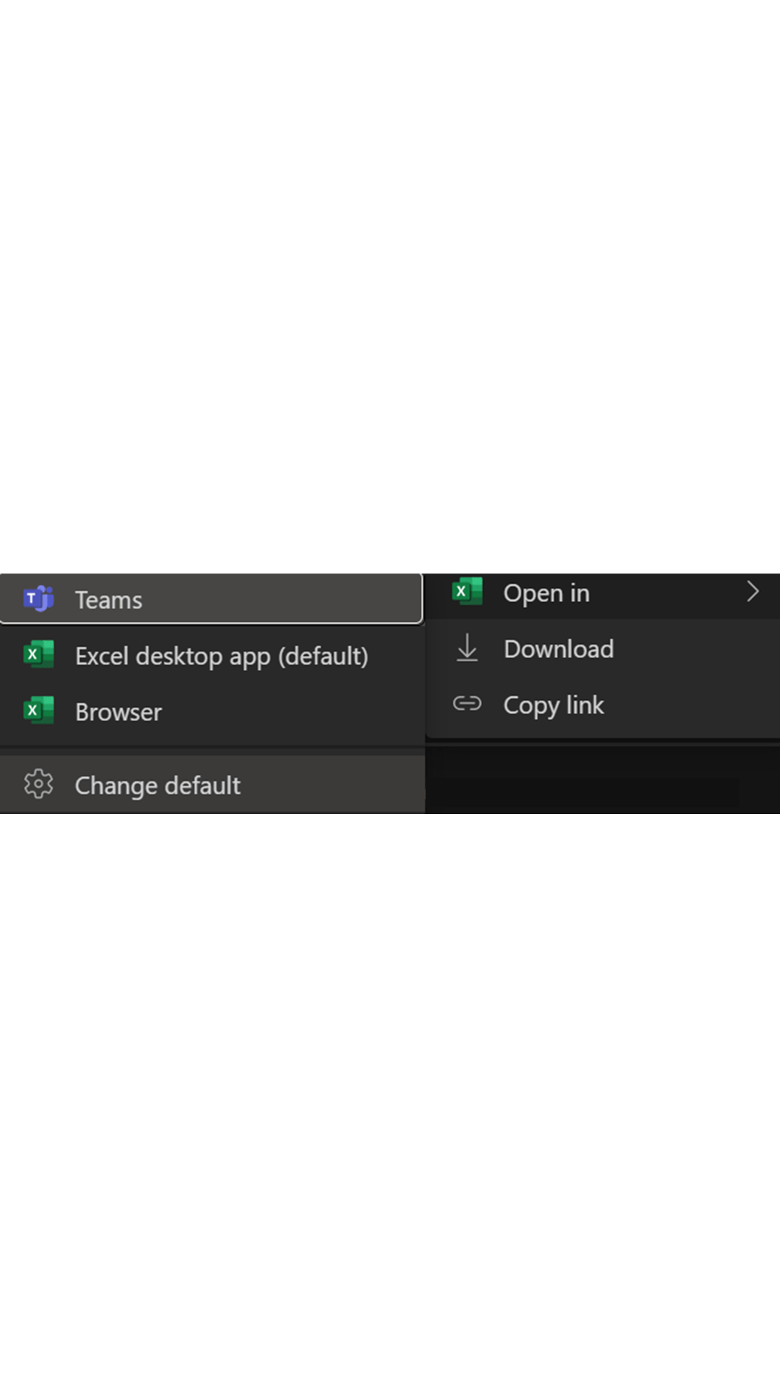Click the right-pointing arrow on Open in
Image resolution: width=780 pixels, height=1387 pixels.
[x=753, y=591]
